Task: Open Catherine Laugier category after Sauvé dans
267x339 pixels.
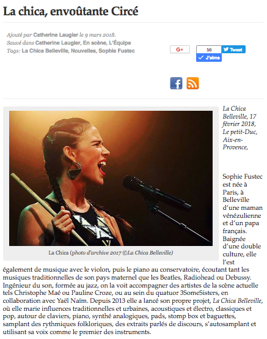Action: point(58,43)
